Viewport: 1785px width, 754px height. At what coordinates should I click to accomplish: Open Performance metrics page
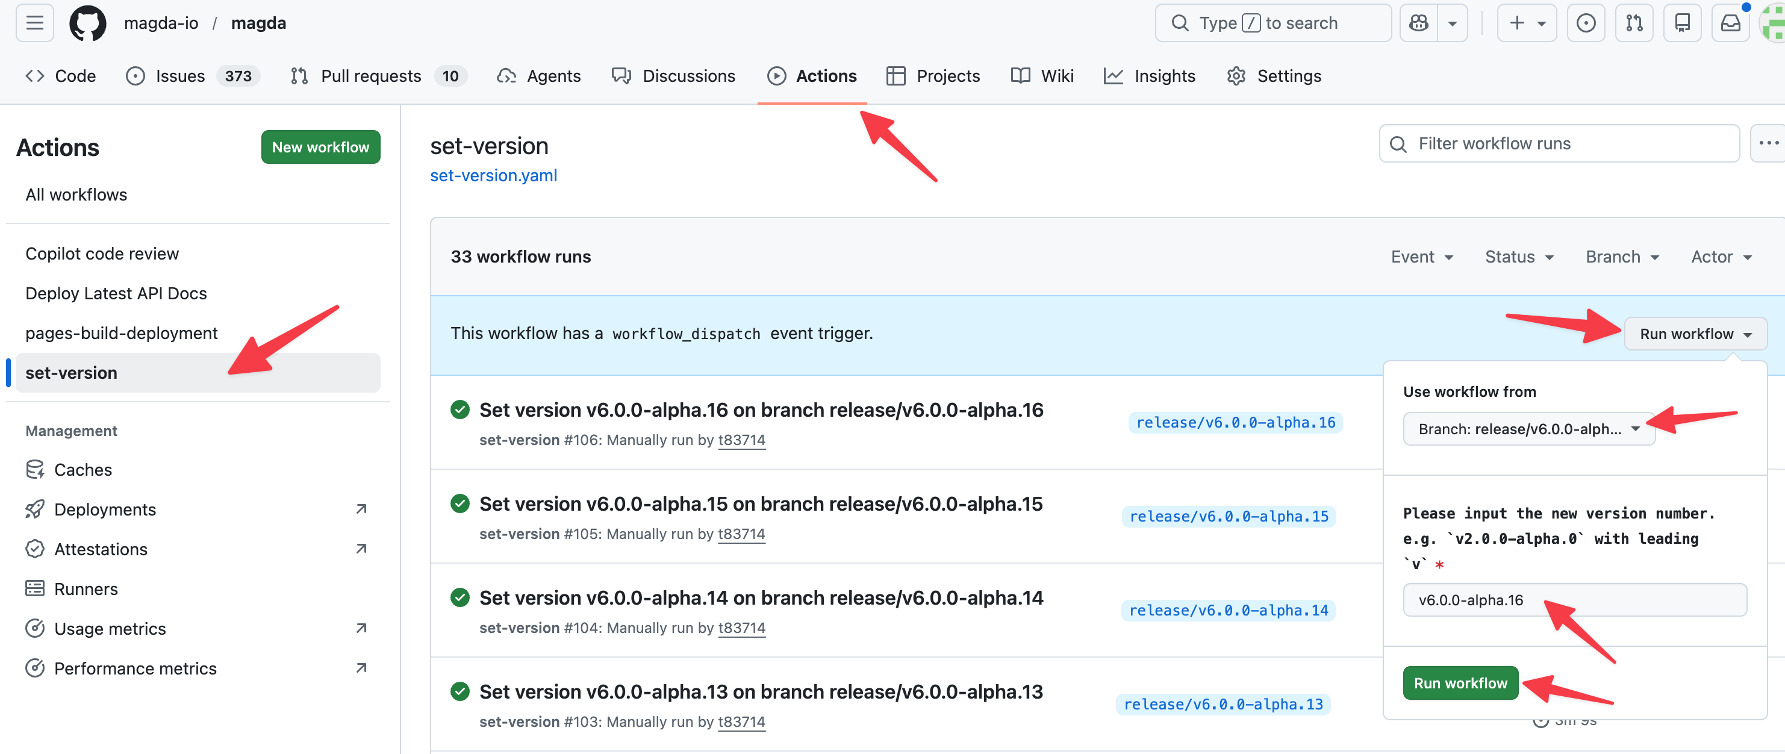coord(198,668)
